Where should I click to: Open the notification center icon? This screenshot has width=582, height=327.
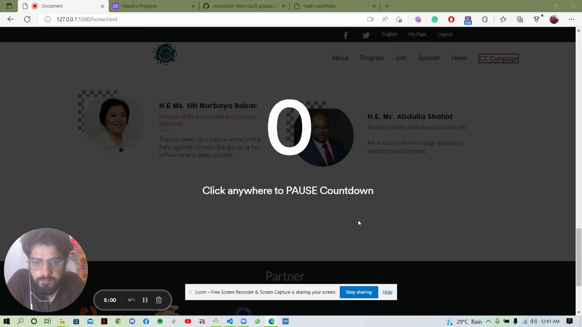click(569, 321)
